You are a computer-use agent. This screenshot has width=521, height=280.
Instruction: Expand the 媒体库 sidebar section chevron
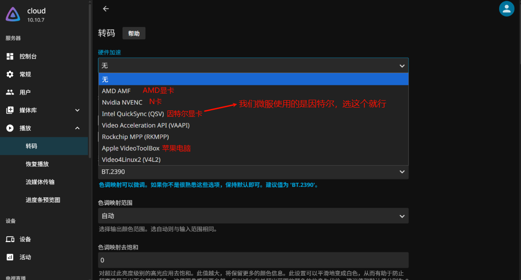pyautogui.click(x=77, y=110)
